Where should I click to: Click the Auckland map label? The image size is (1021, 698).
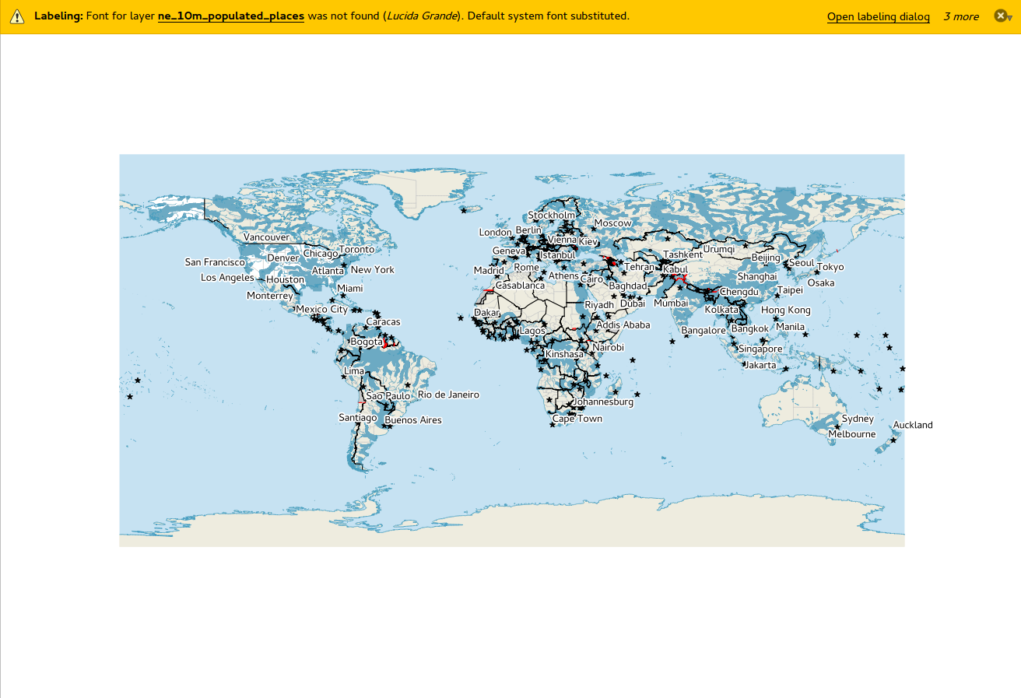pyautogui.click(x=912, y=426)
